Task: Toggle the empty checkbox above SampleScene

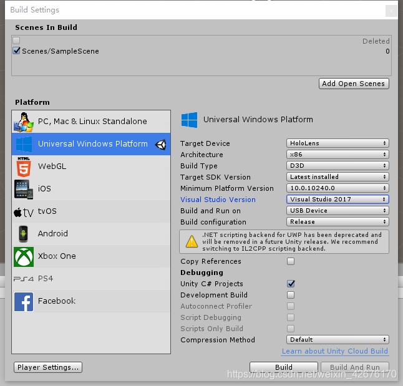Action: tap(16, 41)
